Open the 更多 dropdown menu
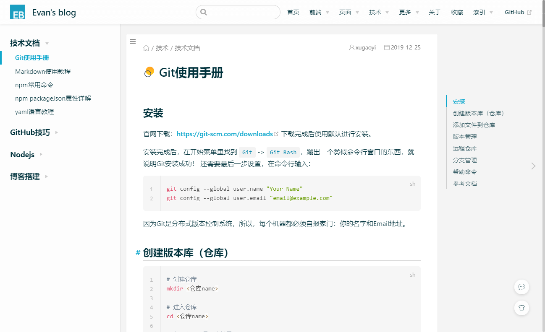 pyautogui.click(x=409, y=12)
